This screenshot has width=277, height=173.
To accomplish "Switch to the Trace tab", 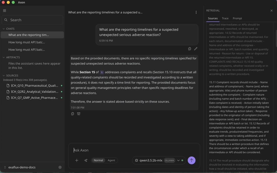I will (x=225, y=18).
